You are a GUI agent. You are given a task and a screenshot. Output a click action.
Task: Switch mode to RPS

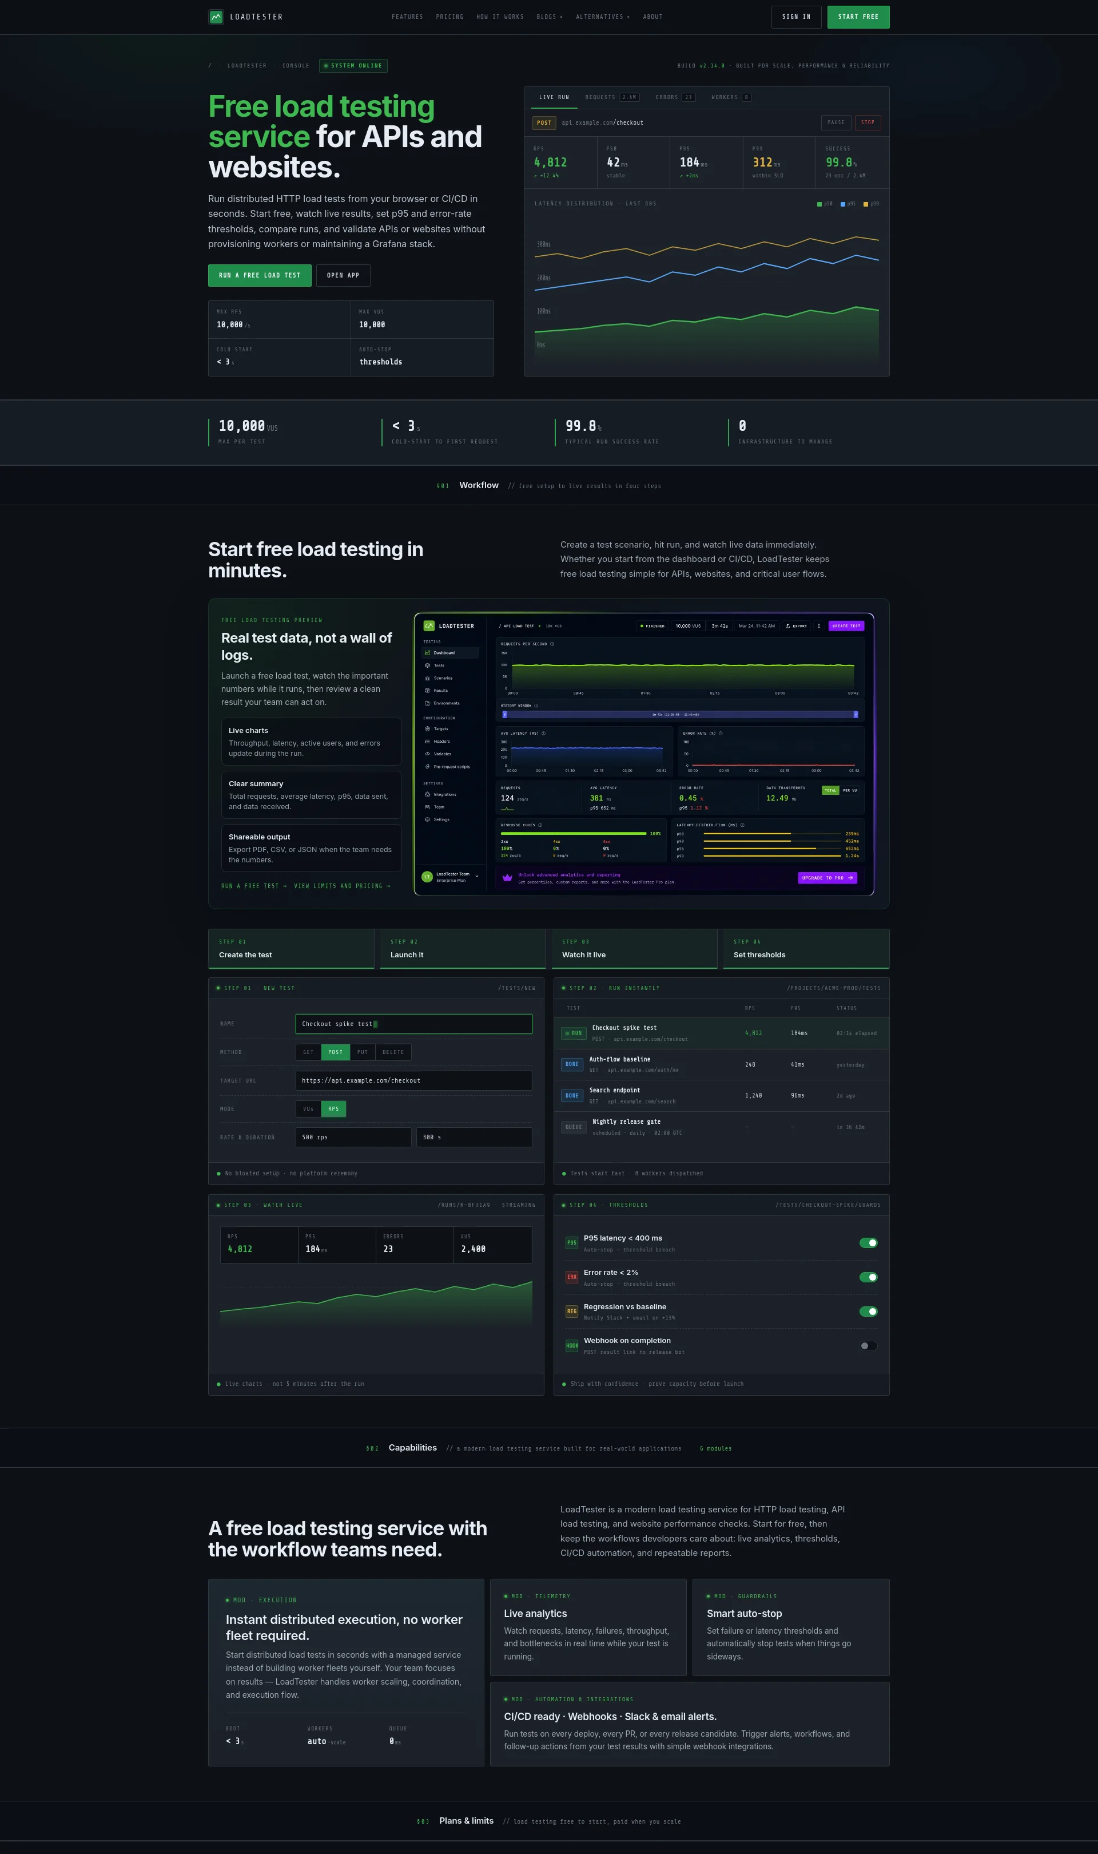[x=334, y=1109]
